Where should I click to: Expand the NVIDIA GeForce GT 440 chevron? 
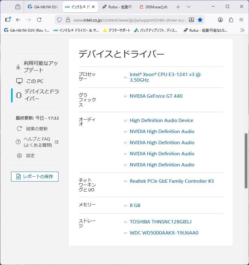125,96
